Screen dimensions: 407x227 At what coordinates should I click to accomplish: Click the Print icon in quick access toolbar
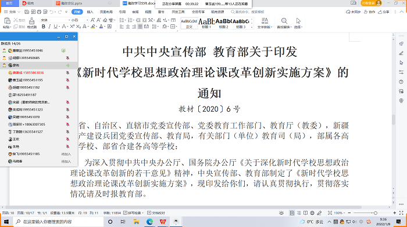click(39, 12)
